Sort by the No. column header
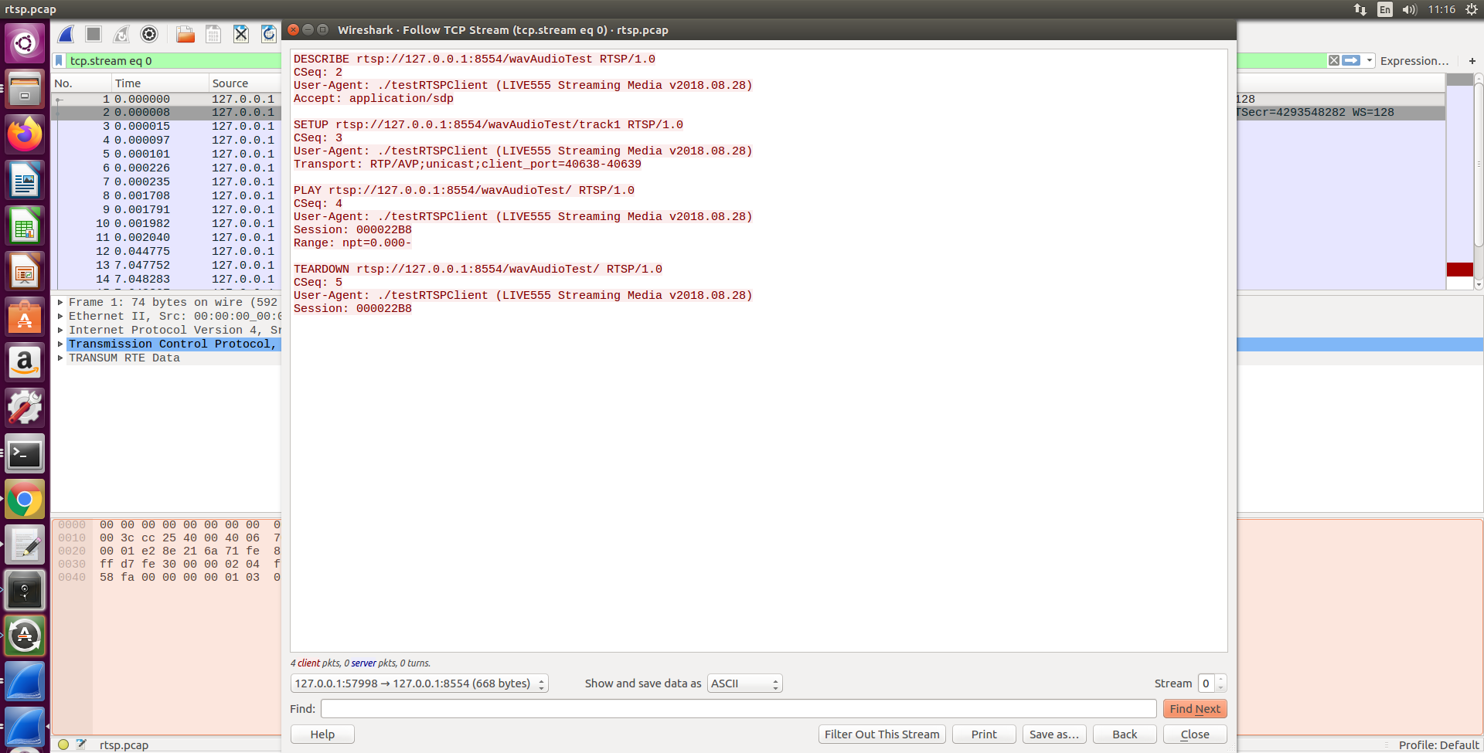Image resolution: width=1484 pixels, height=753 pixels. point(81,83)
